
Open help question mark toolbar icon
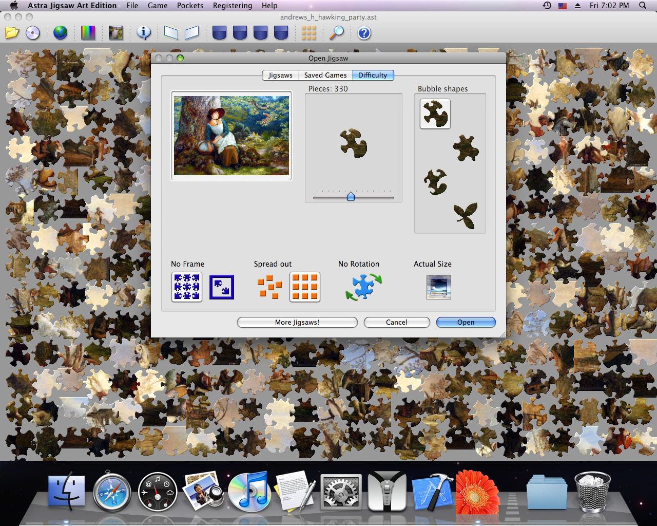364,33
